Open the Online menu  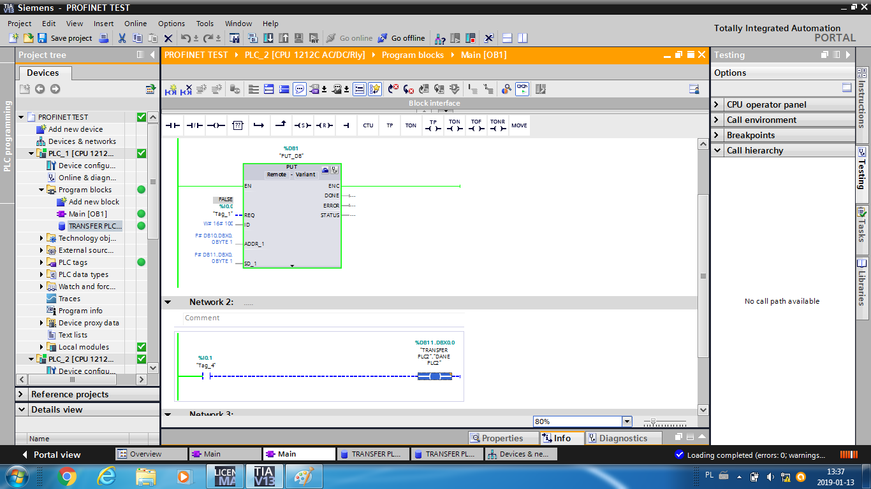[135, 24]
